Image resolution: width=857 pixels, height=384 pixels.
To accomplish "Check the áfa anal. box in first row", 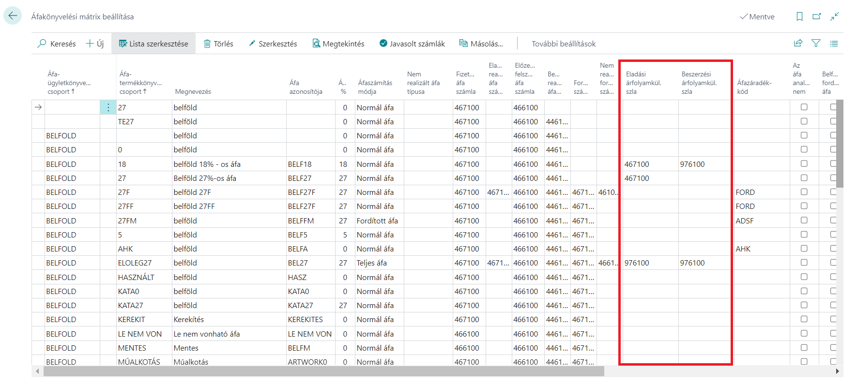I will pyautogui.click(x=804, y=107).
